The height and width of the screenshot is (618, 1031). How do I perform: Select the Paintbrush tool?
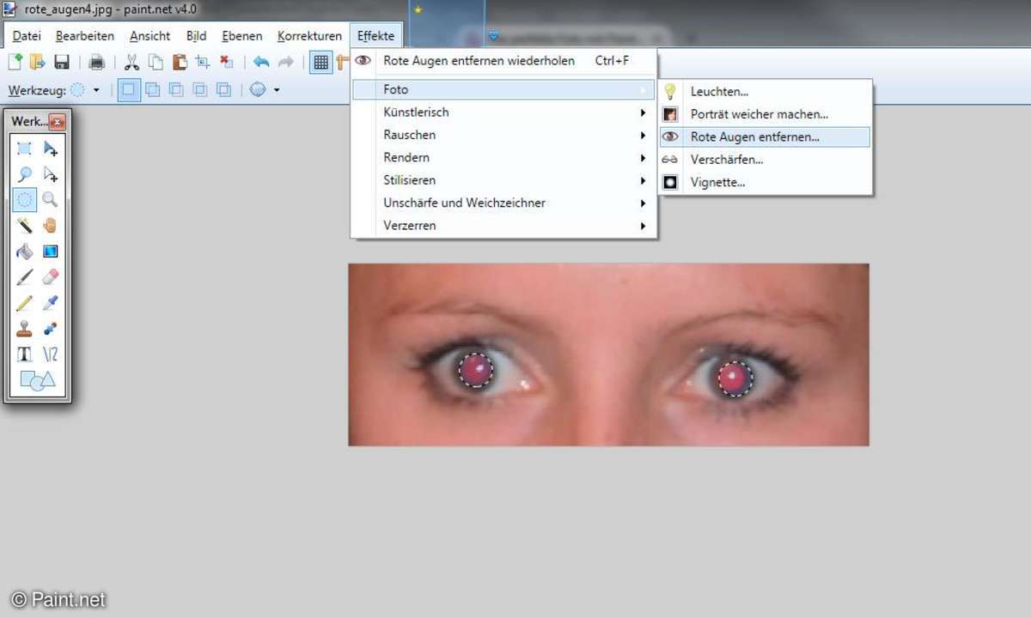point(25,276)
